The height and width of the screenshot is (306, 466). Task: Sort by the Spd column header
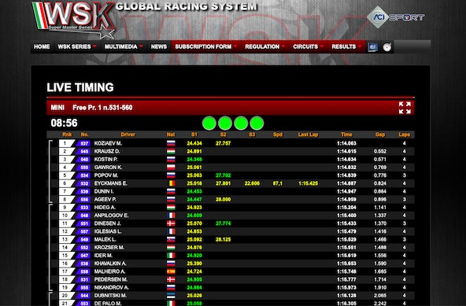click(278, 135)
